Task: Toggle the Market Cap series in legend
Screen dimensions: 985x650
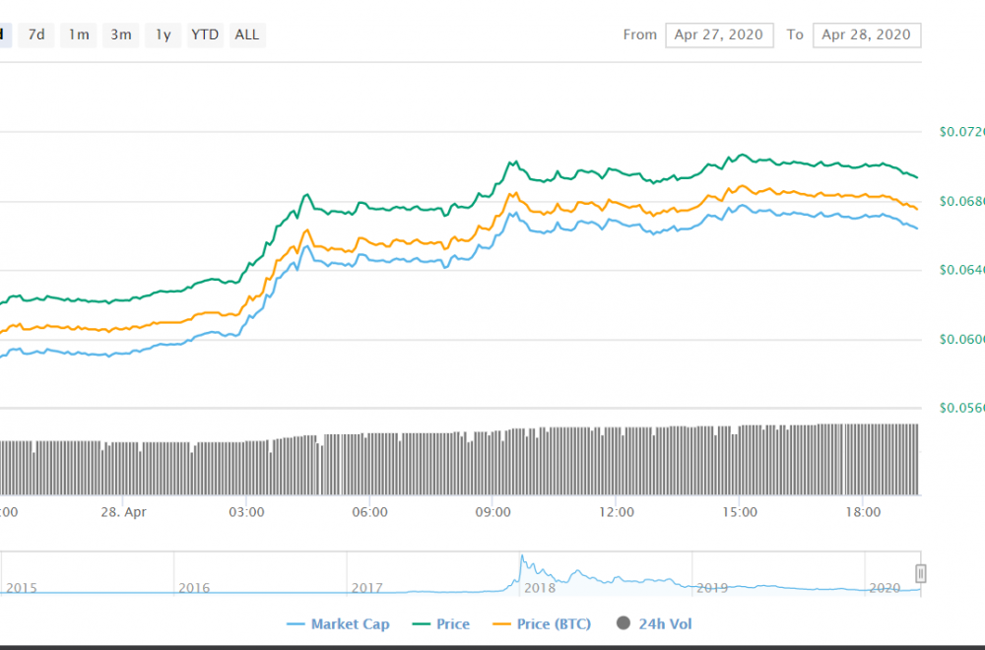Action: pyautogui.click(x=338, y=624)
